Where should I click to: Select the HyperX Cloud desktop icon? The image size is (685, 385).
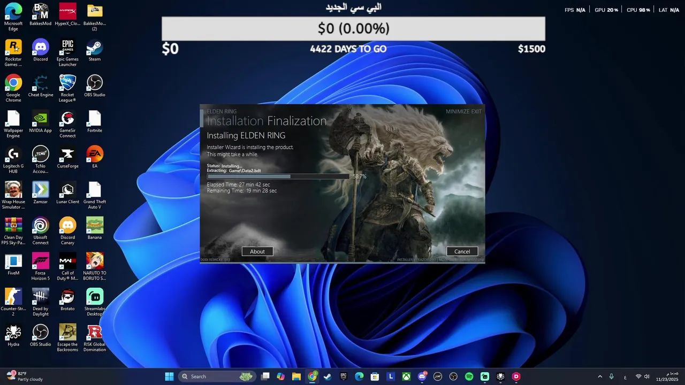coord(67,14)
